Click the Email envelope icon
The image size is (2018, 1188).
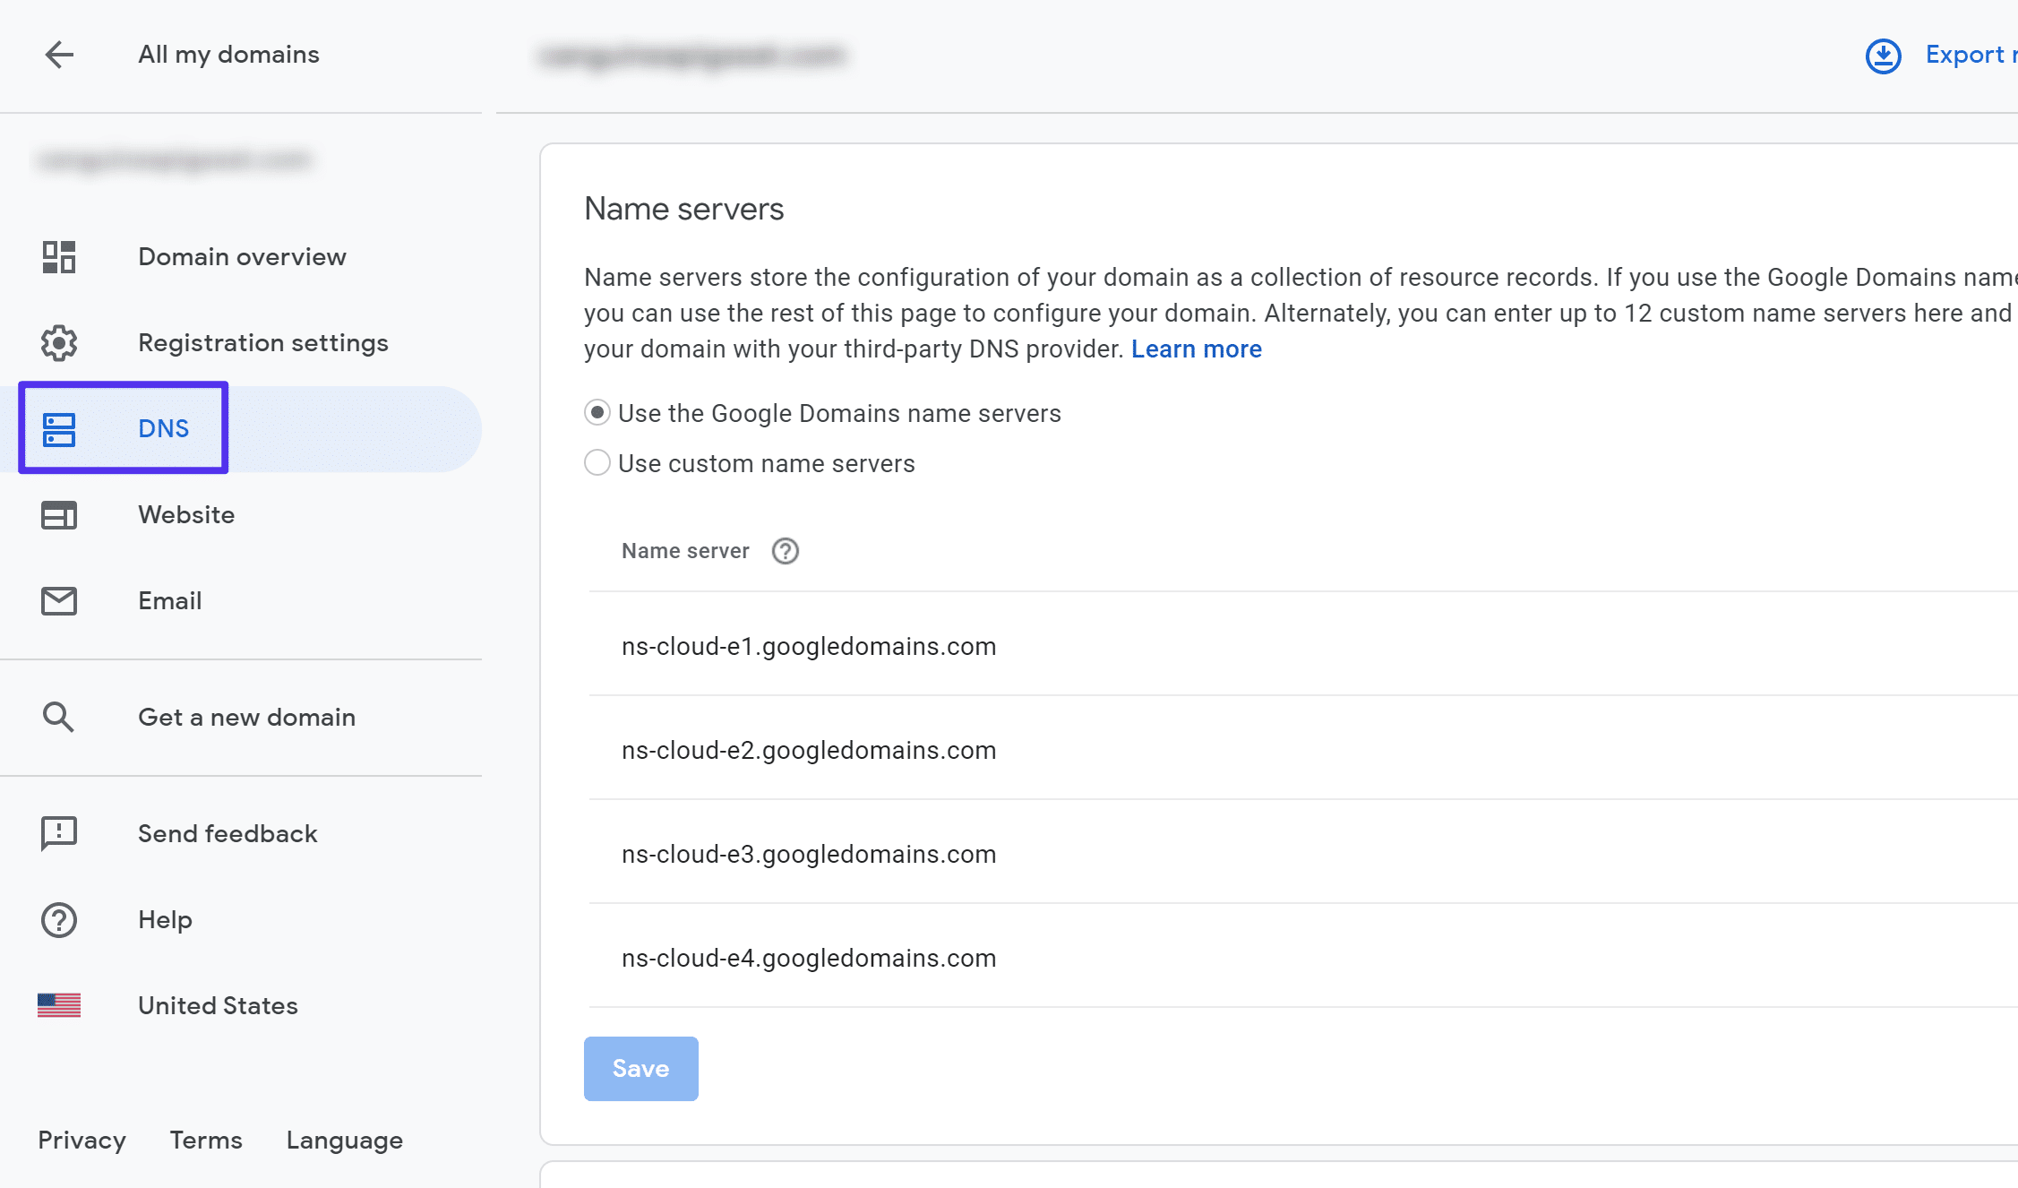click(x=58, y=599)
